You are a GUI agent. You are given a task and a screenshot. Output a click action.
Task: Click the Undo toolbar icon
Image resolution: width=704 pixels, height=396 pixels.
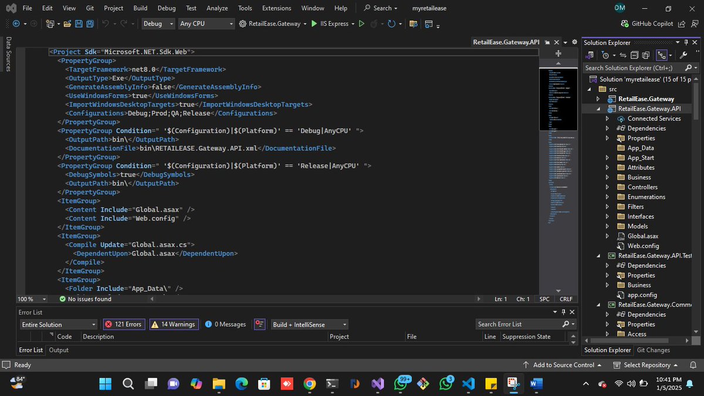(x=106, y=24)
